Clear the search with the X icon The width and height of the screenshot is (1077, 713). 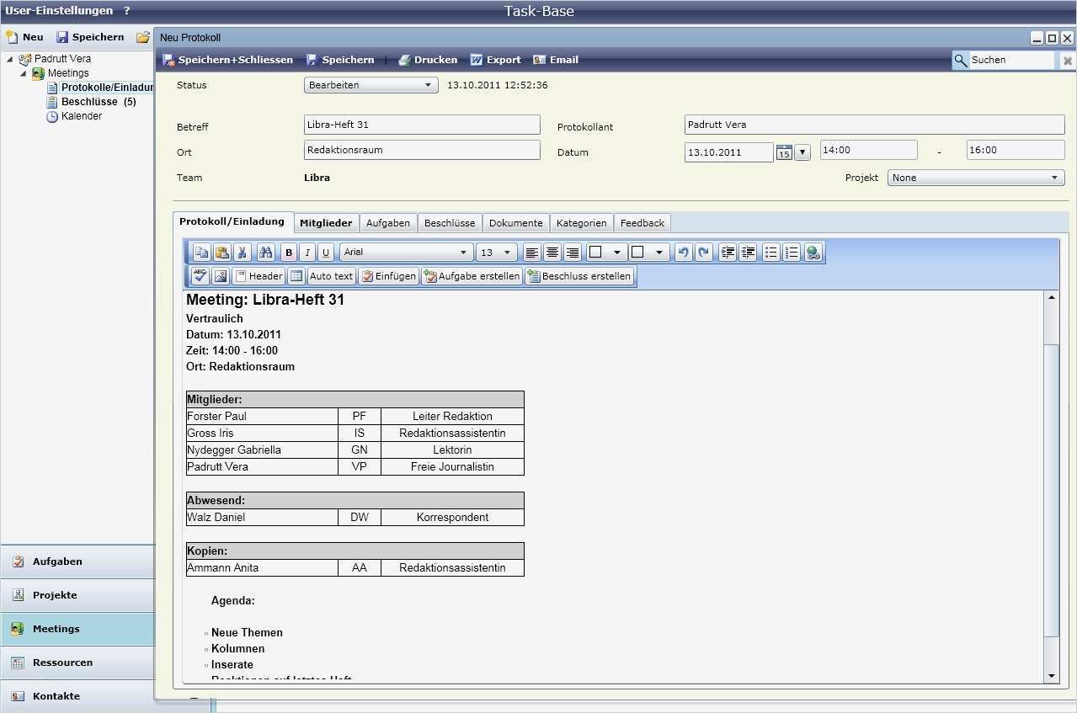[x=1067, y=61]
